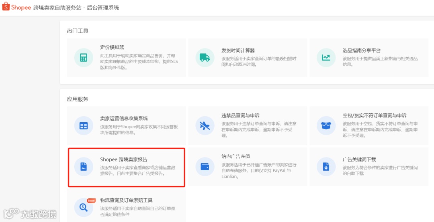
Task: Click the 站内广告充值 wallet icon
Action: pyautogui.click(x=205, y=167)
